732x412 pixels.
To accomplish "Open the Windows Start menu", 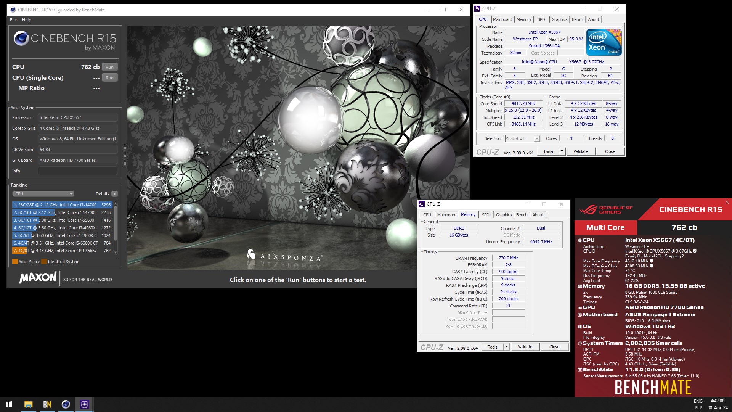I will 9,404.
